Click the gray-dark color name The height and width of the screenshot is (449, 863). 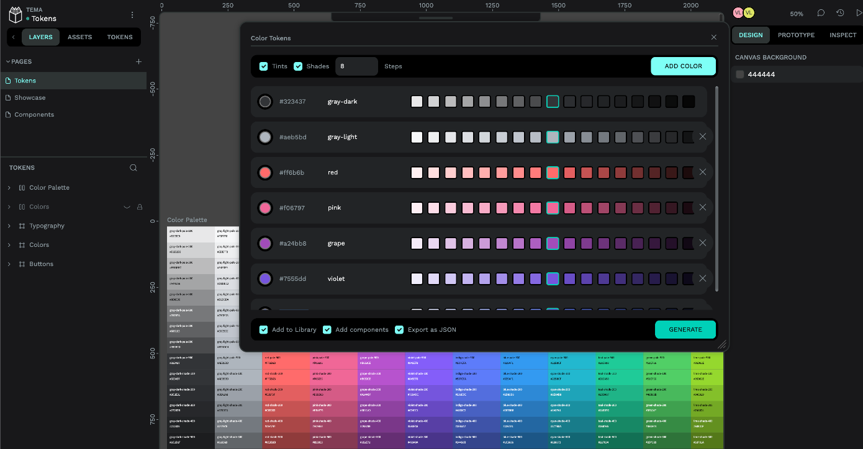(343, 102)
